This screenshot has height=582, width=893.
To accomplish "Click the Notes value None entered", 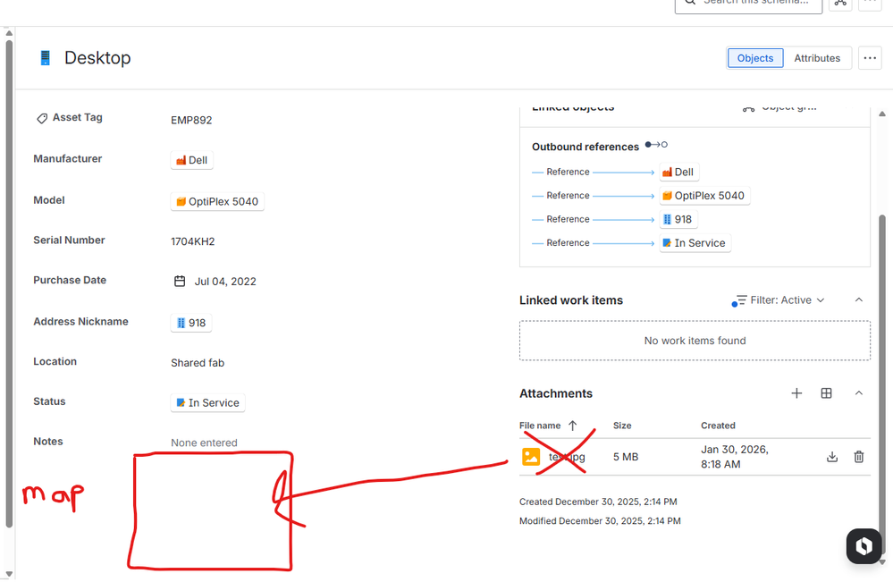I will coord(204,443).
